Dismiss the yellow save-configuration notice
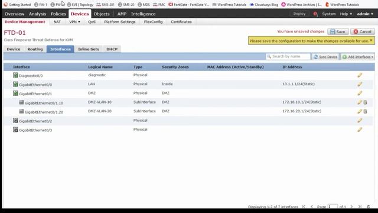The width and height of the screenshot is (378, 213). pos(372,40)
